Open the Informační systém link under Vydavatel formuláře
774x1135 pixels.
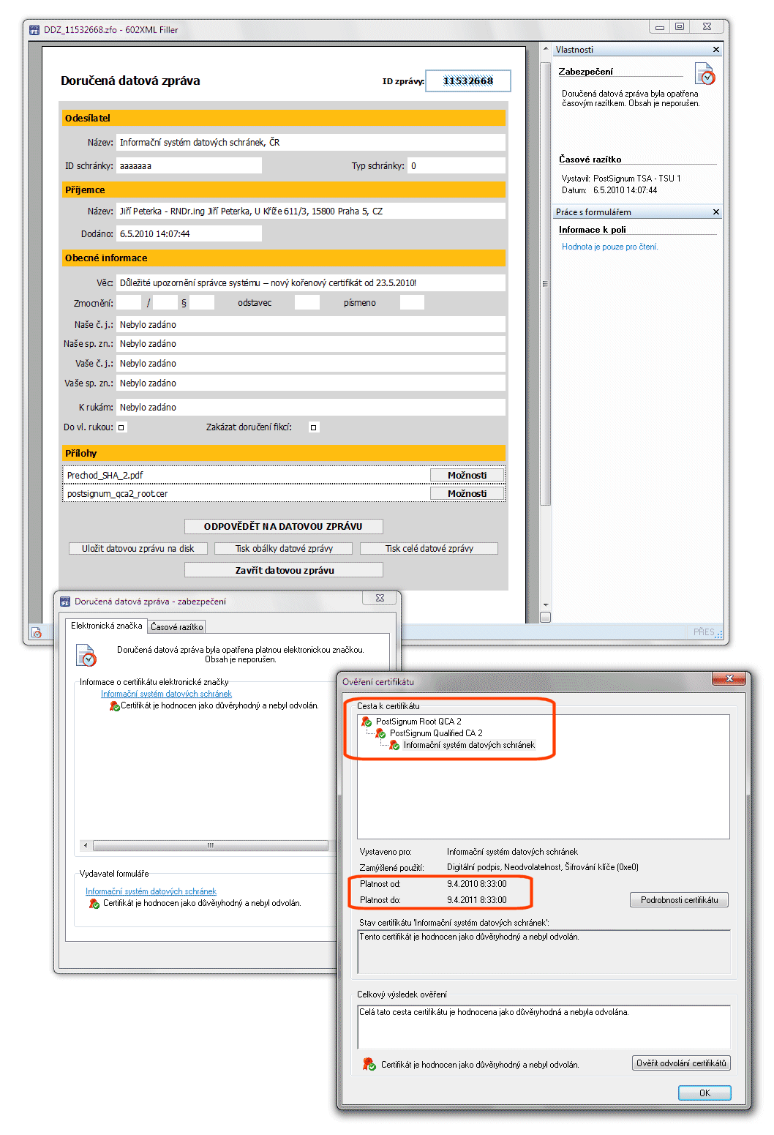(x=151, y=891)
